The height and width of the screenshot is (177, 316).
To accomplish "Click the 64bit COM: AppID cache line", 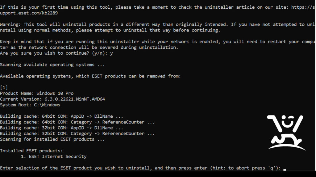I will tap(61, 116).
